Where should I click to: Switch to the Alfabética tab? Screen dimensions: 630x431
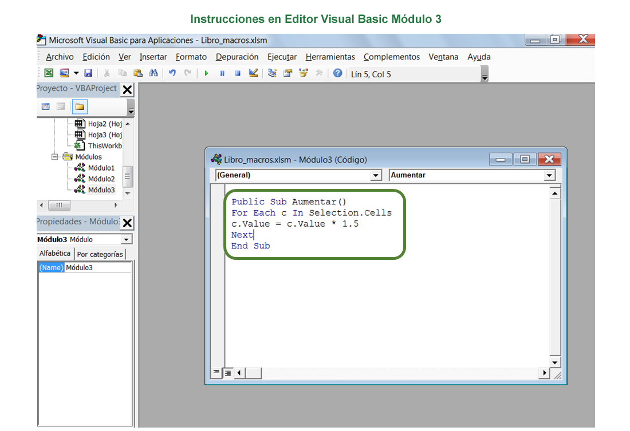54,254
